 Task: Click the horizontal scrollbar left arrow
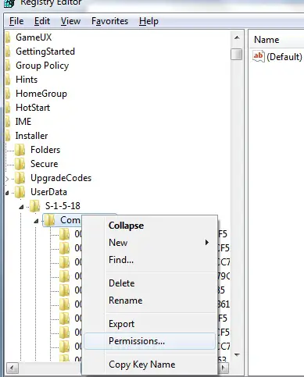(x=12, y=368)
